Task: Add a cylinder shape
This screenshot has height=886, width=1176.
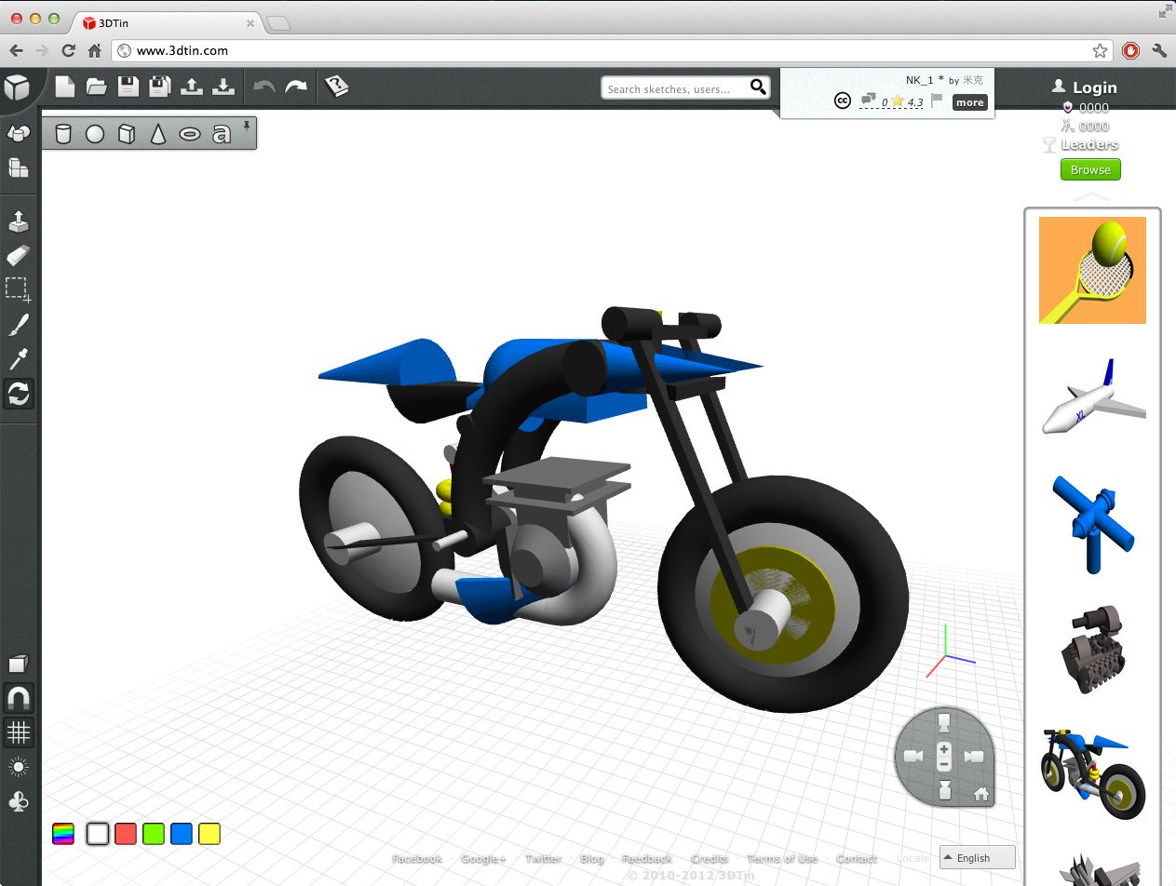Action: point(63,134)
